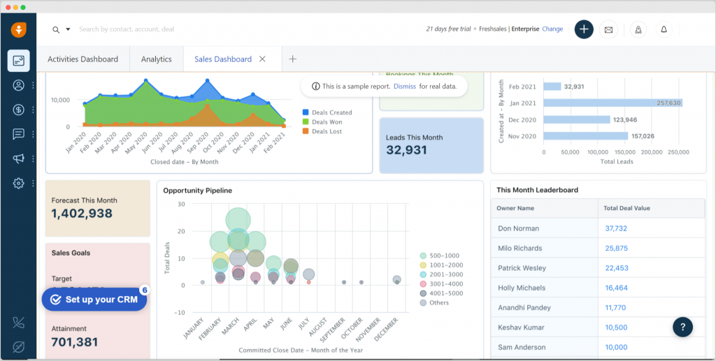
Task: Switch to the Analytics tab
Action: 156,59
